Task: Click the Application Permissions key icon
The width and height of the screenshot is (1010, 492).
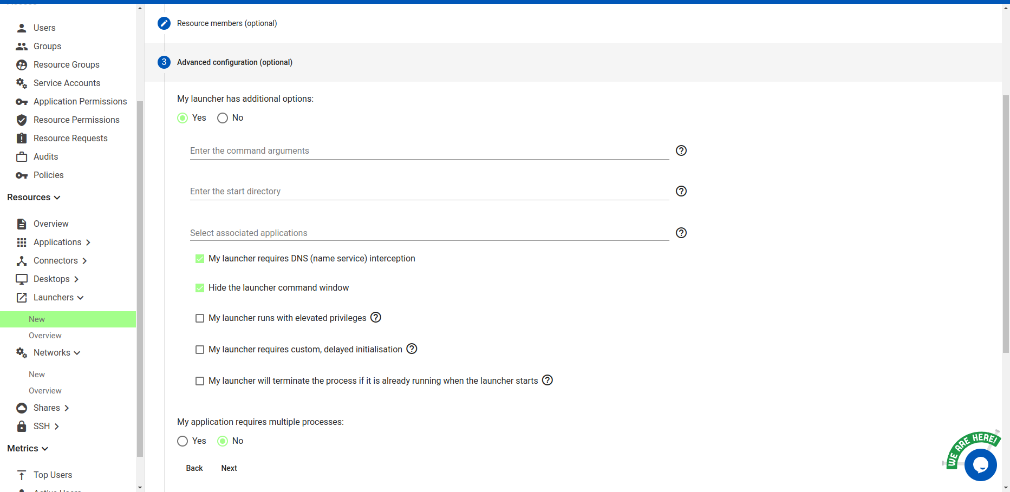Action: pyautogui.click(x=22, y=101)
